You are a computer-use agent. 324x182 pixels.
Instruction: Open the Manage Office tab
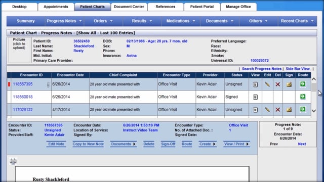[x=238, y=7]
